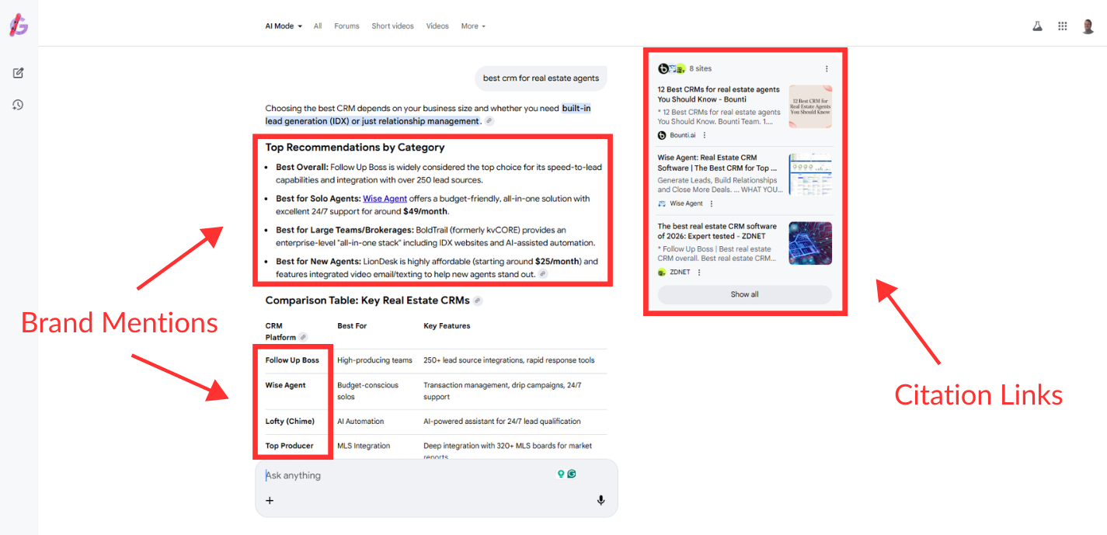The height and width of the screenshot is (535, 1107).
Task: Click the ZDNET article thumbnail
Action: point(810,243)
